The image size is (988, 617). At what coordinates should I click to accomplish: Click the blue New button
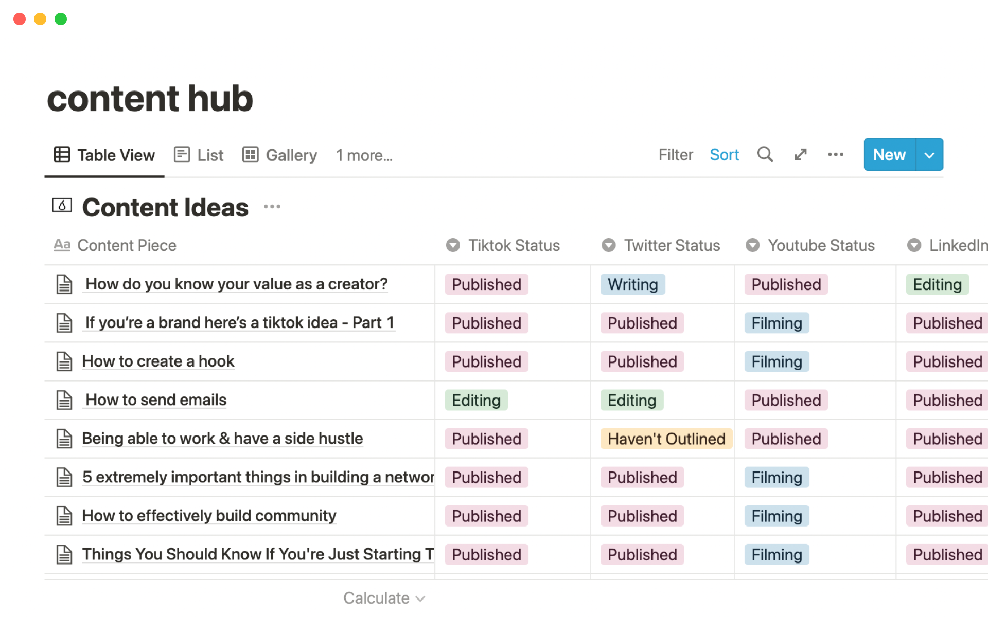(889, 155)
